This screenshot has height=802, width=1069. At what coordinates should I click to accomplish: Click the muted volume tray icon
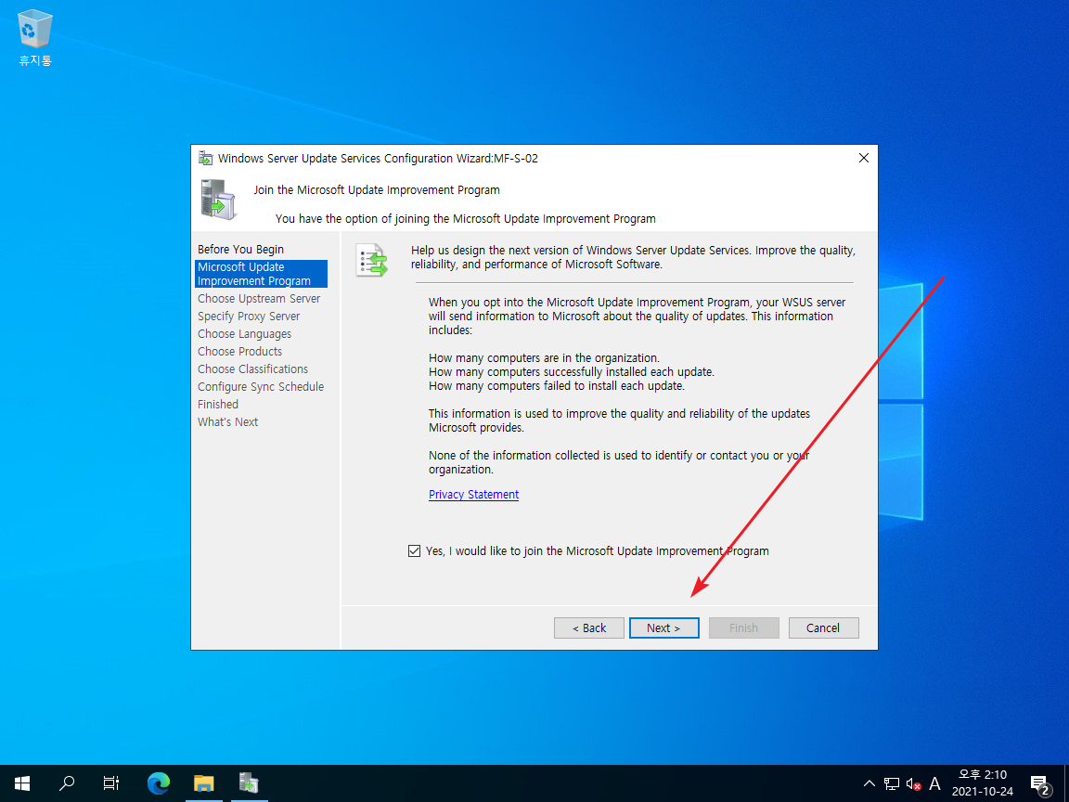point(913,783)
